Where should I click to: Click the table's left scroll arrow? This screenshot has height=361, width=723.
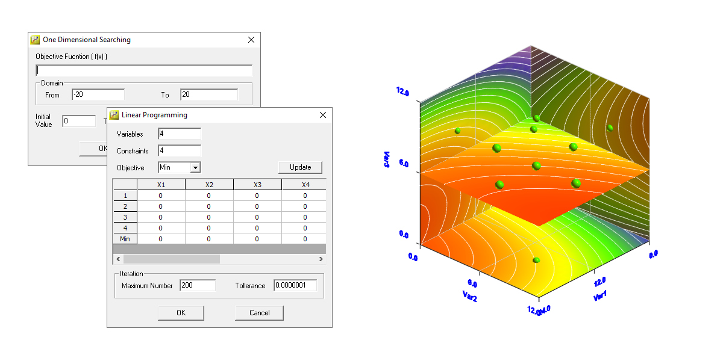[x=118, y=259]
